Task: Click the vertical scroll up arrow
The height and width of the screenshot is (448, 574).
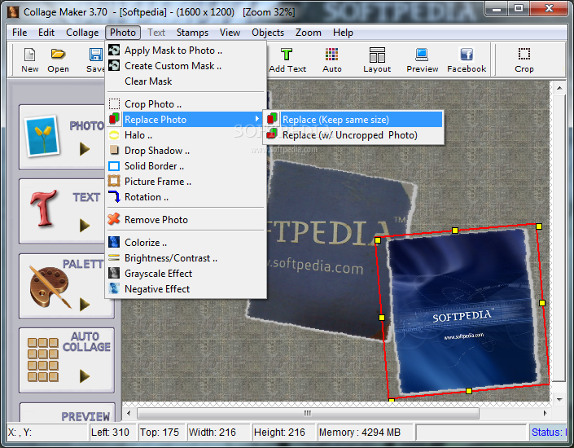Action: (x=559, y=88)
